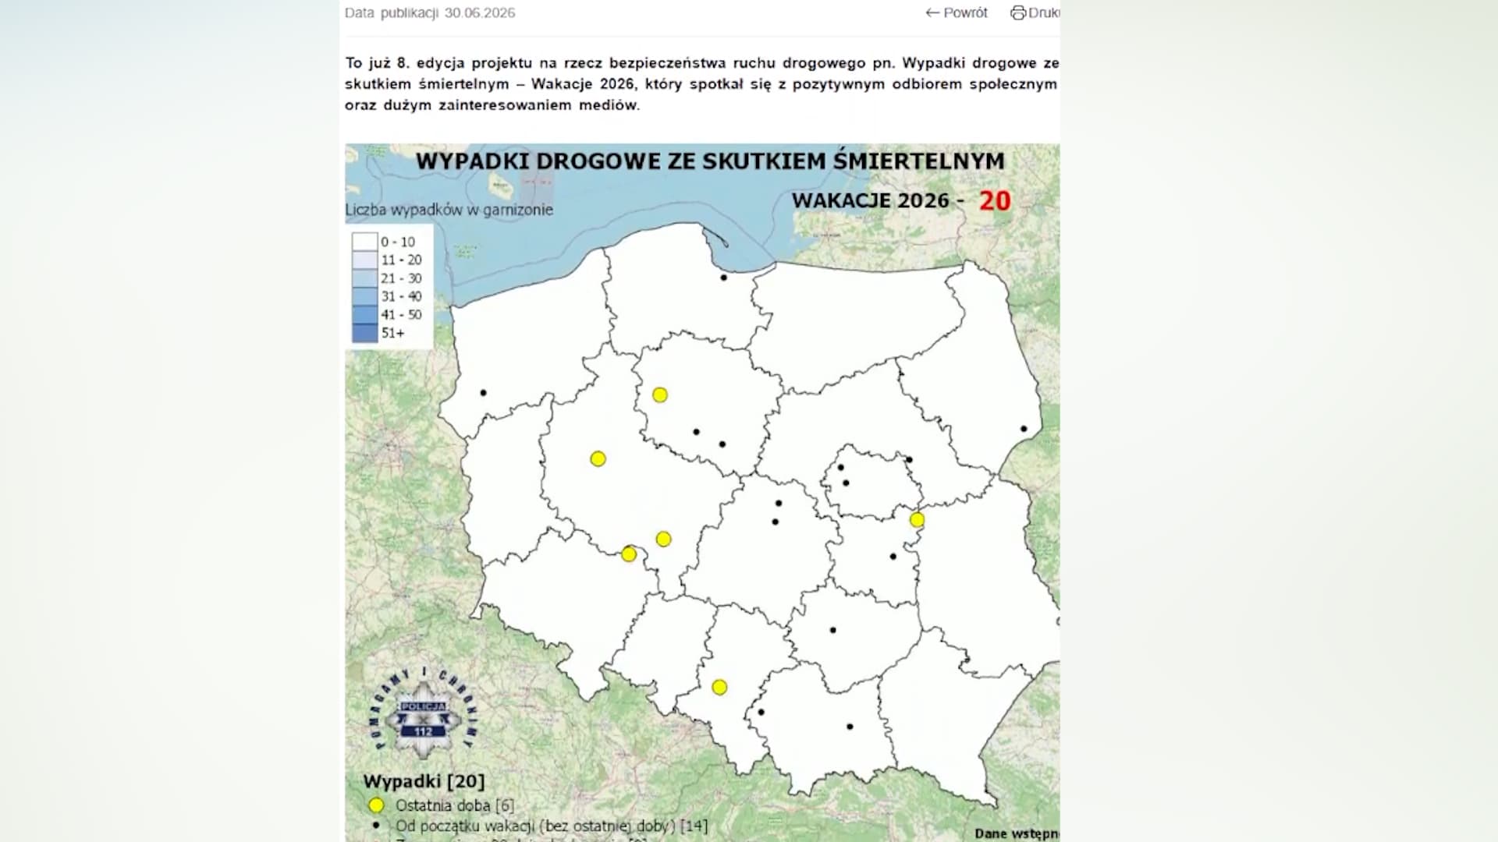Click the black accident dot on the northern coast

point(723,278)
